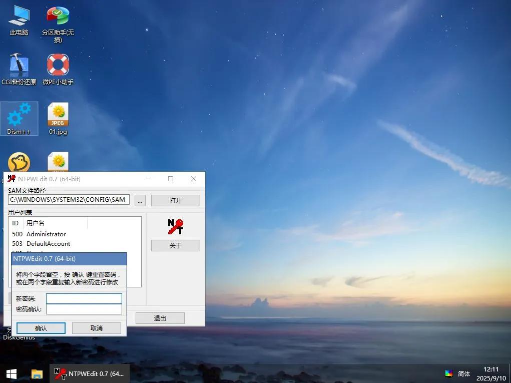
Task: Click the CGI备份还原 desktop icon
Action: (19, 65)
